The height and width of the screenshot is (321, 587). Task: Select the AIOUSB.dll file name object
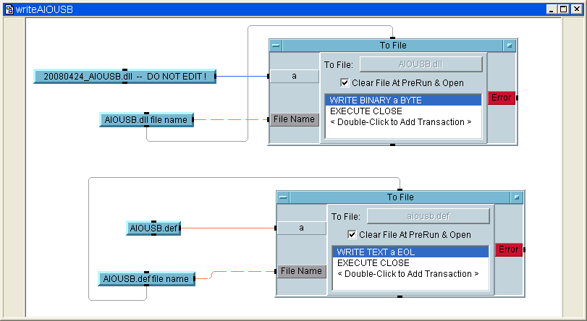(146, 120)
